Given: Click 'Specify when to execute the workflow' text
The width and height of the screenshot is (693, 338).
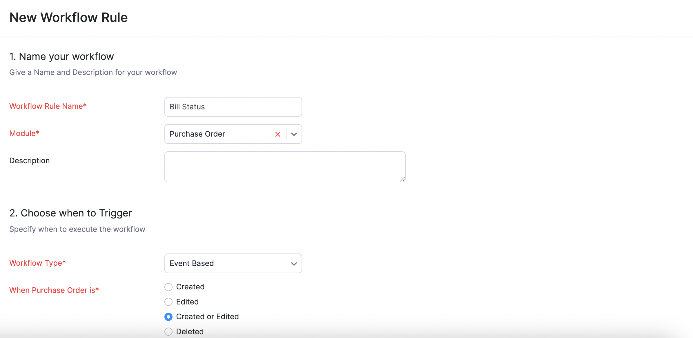Looking at the screenshot, I should [77, 229].
